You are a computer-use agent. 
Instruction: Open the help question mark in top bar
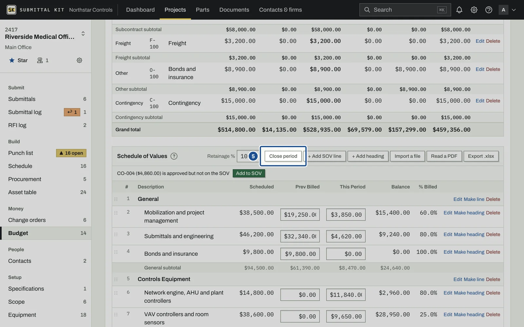489,10
